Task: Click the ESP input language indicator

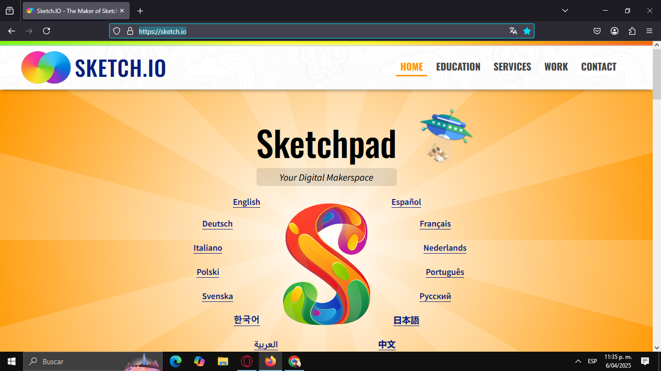Action: pyautogui.click(x=592, y=361)
